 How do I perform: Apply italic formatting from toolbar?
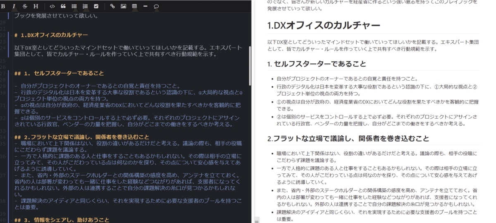tap(14, 6)
